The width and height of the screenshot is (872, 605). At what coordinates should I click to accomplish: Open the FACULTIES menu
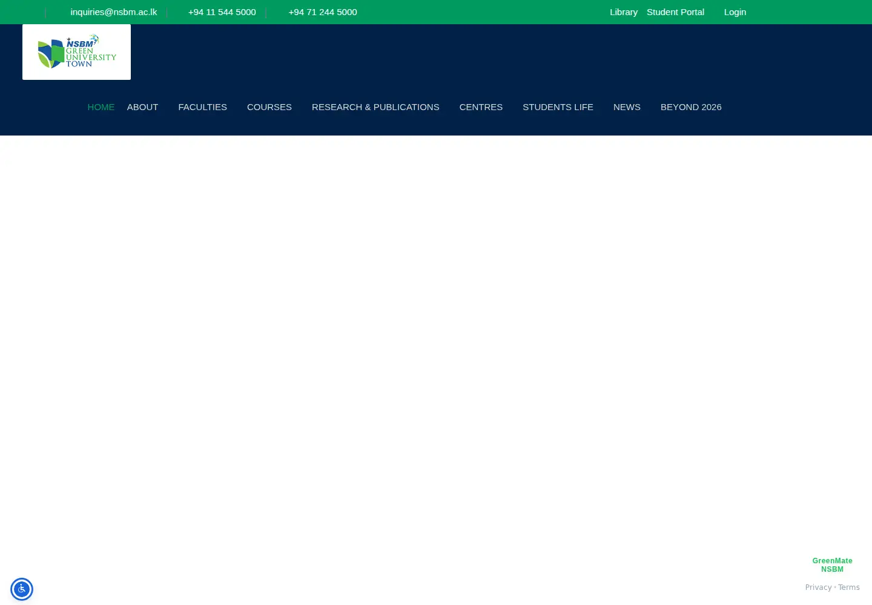tap(202, 107)
